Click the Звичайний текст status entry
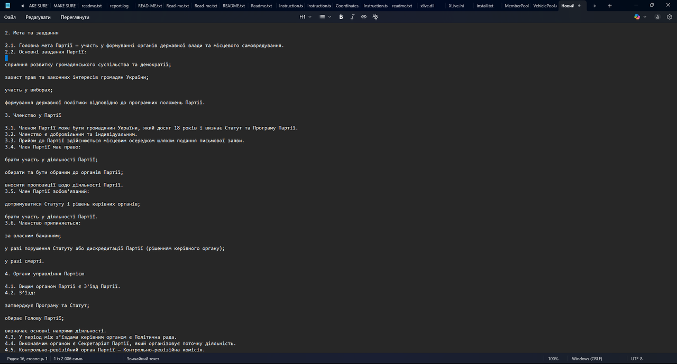Image resolution: width=677 pixels, height=364 pixels. click(143, 359)
